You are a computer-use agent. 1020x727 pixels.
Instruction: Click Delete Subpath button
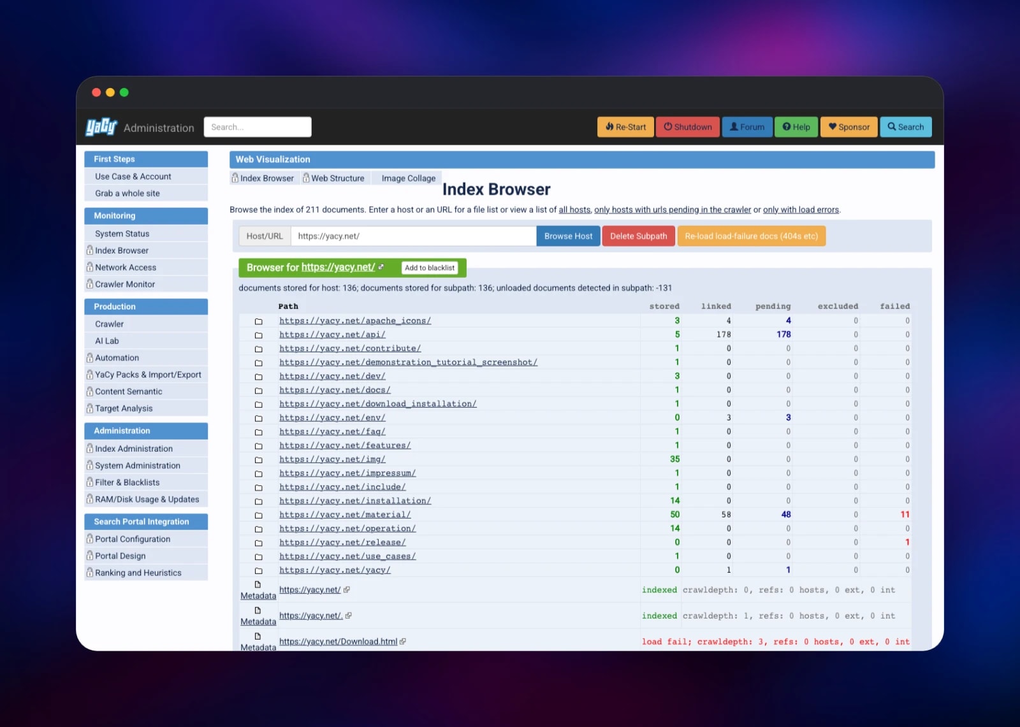[x=638, y=236]
